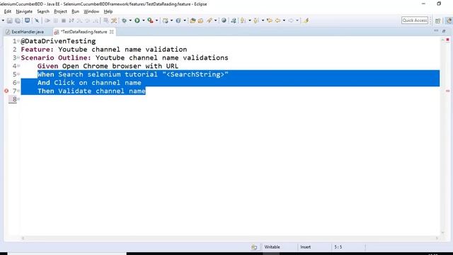
Task: Launch Debug with the bug icon
Action: (x=125, y=21)
